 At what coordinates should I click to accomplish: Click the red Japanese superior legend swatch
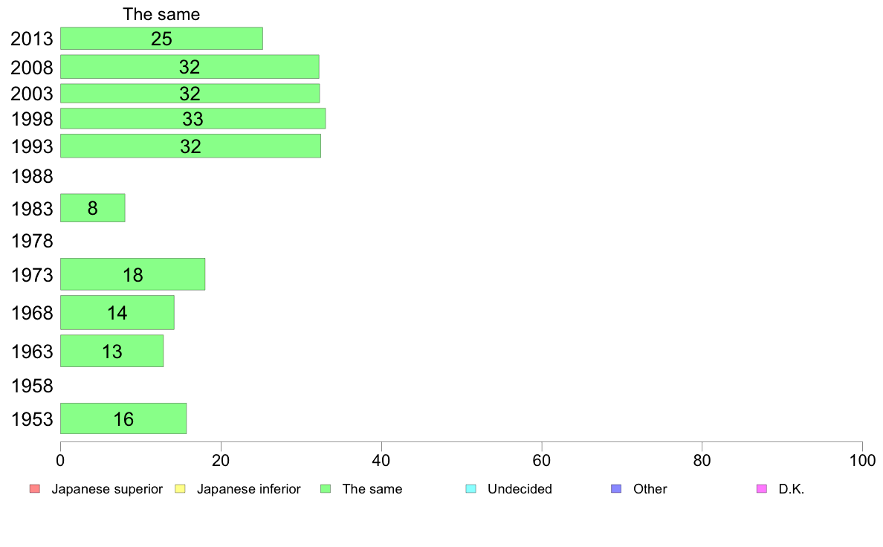tap(35, 488)
